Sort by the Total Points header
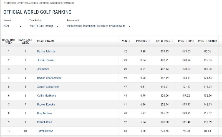Image resolution: width=222 pixels, height=137 pixels. tap(165, 41)
